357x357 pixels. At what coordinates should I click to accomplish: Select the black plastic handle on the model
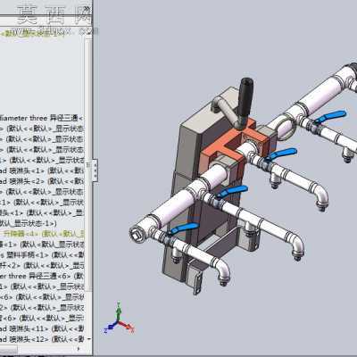tap(245, 98)
